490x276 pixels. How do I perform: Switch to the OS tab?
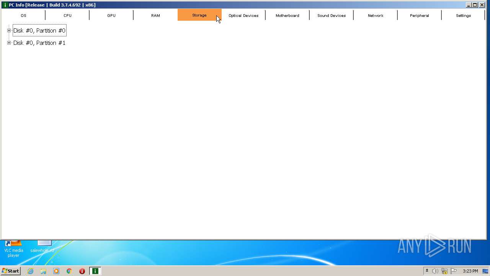click(x=23, y=15)
